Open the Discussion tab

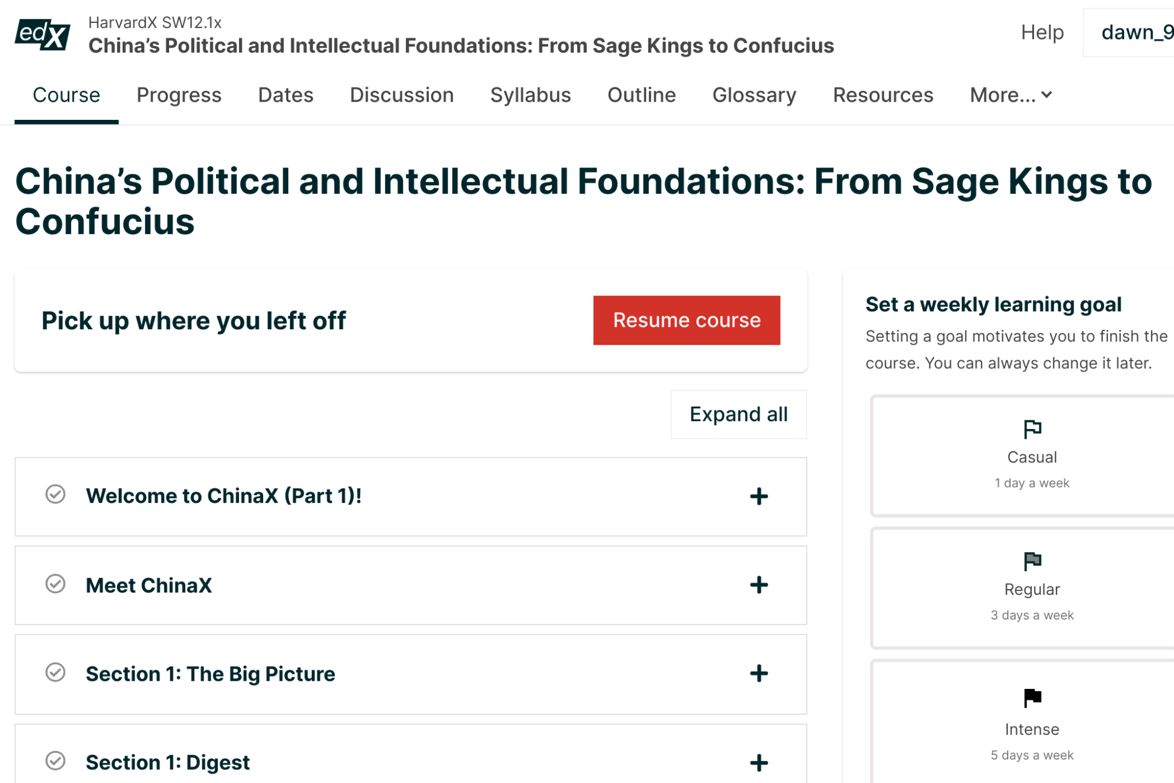pos(401,95)
